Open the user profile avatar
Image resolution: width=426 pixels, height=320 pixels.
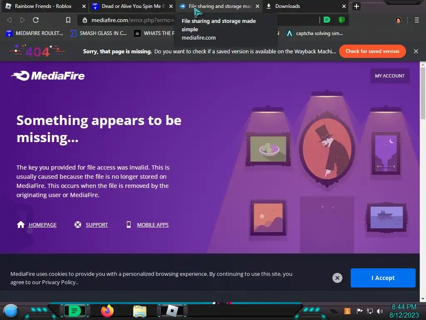[398, 20]
